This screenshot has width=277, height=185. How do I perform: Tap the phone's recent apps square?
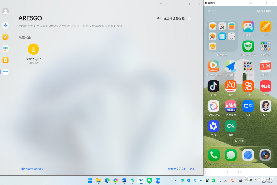click(251, 172)
